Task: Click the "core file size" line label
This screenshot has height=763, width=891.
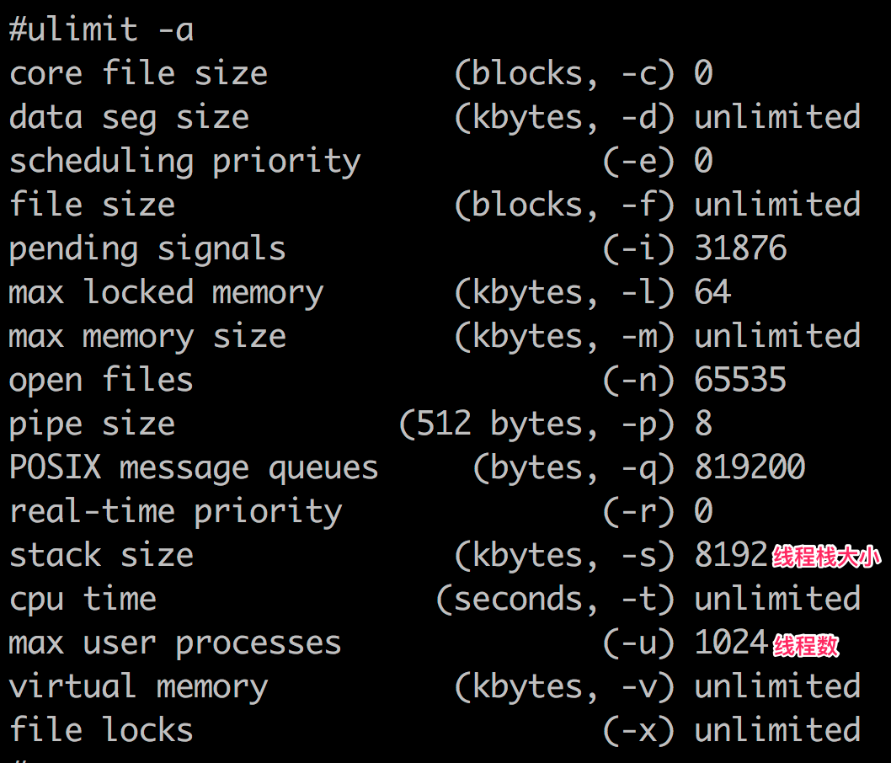Action: click(138, 74)
